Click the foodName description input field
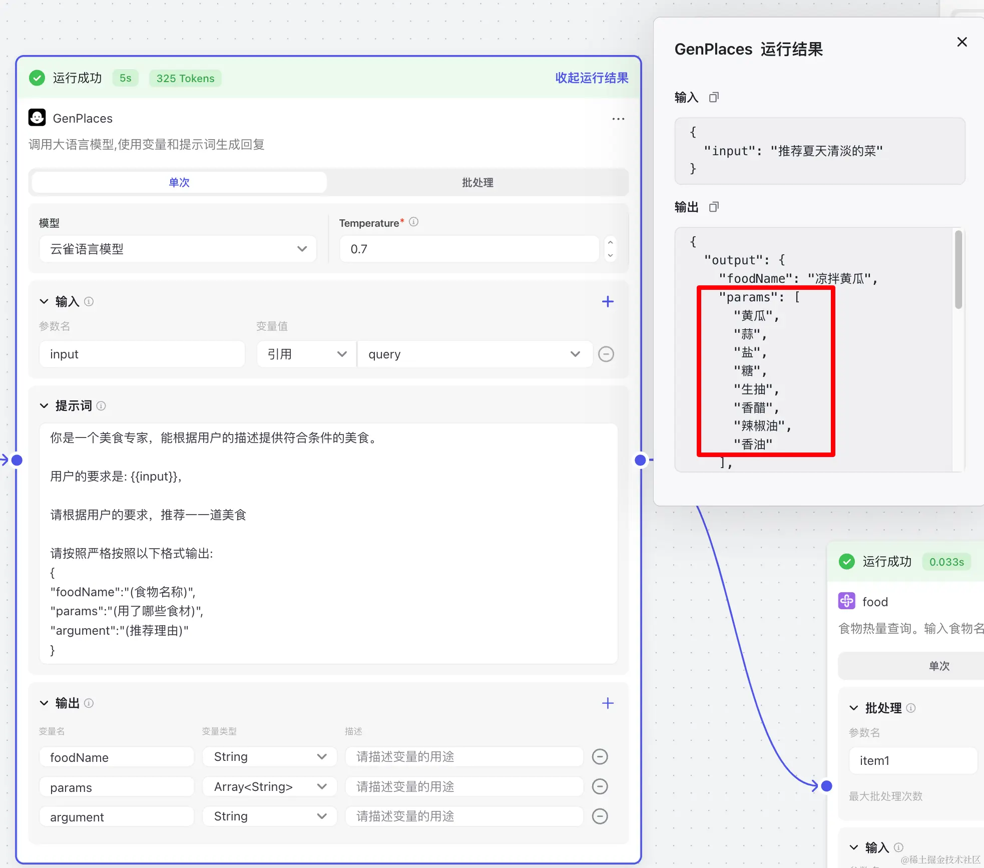 tap(464, 757)
